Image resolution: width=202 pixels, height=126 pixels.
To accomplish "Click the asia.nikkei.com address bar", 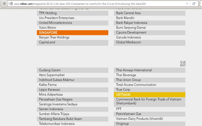I will point(97,4).
